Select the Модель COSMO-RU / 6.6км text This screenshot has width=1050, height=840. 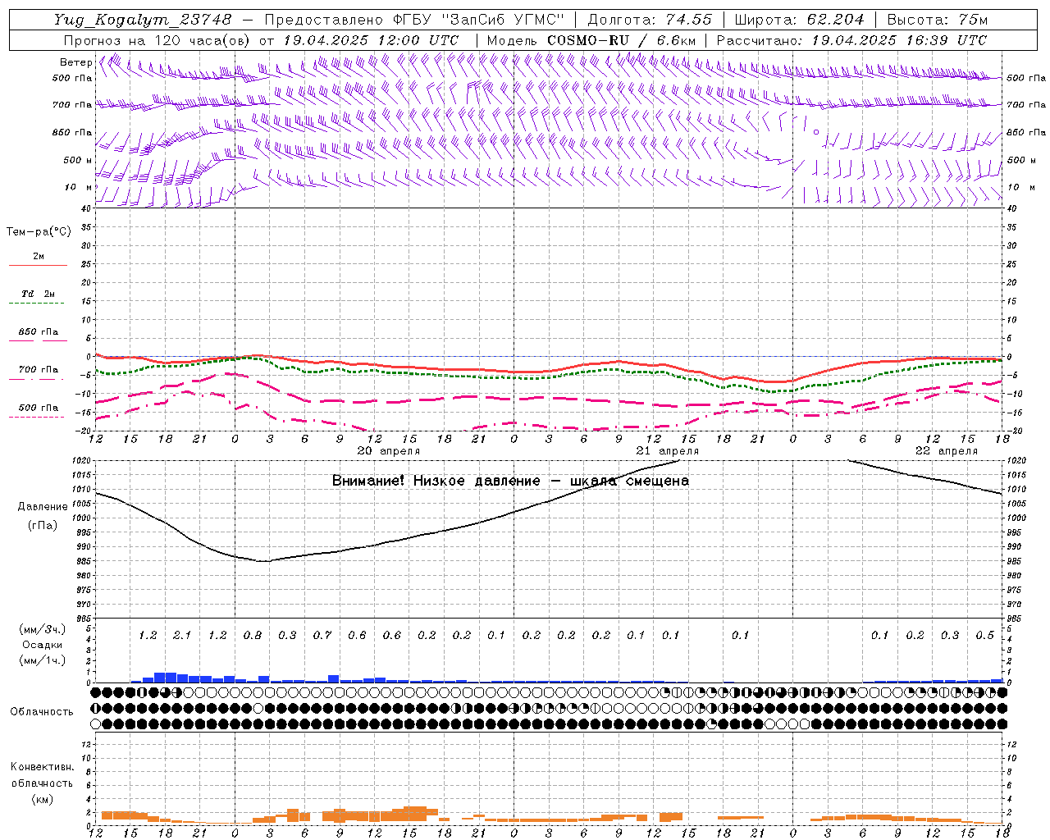[591, 40]
